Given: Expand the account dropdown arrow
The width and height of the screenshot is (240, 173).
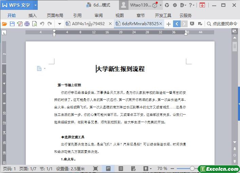Looking at the screenshot, I should tap(160, 5).
